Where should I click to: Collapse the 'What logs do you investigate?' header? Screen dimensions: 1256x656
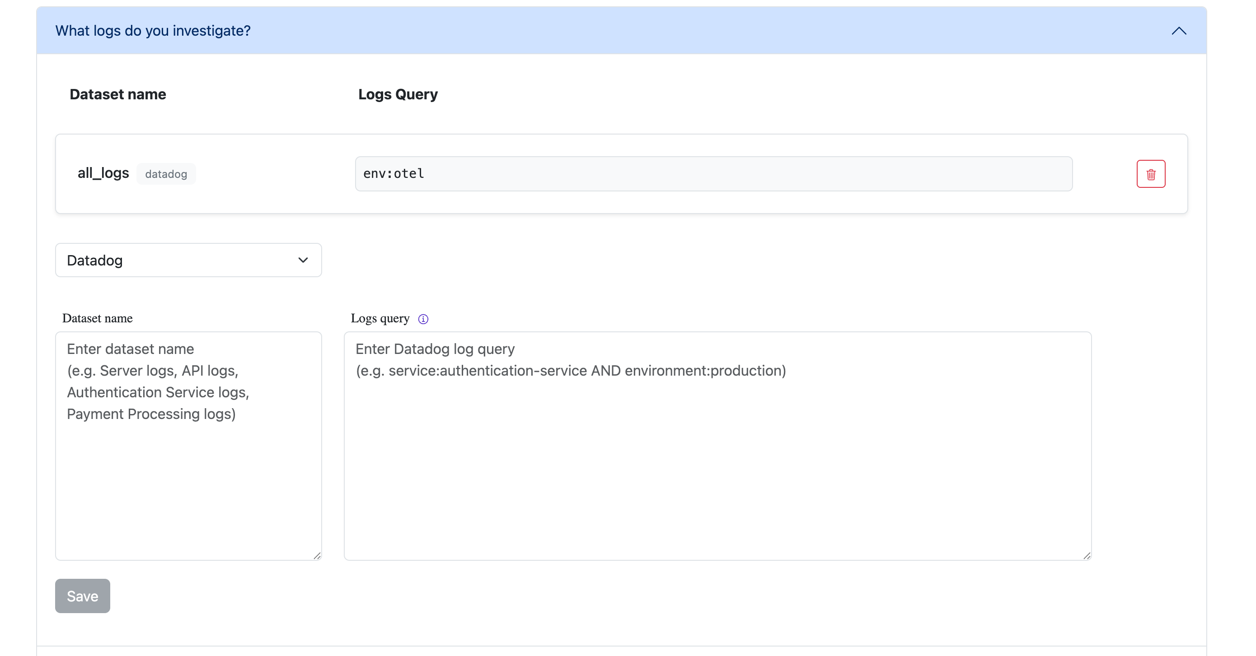click(585, 31)
